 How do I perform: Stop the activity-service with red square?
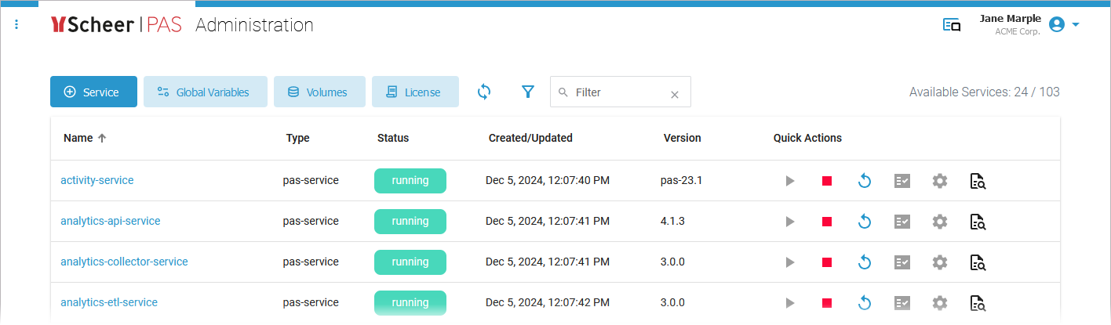coord(827,181)
